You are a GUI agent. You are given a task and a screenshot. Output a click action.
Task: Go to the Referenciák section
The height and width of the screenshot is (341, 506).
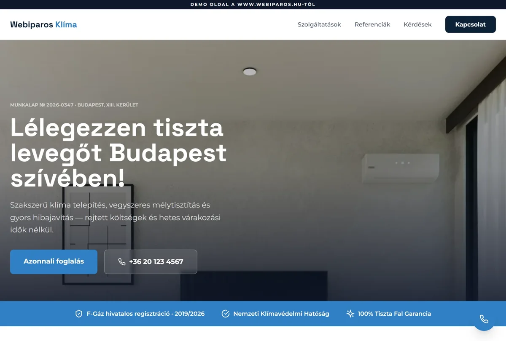[x=372, y=24]
